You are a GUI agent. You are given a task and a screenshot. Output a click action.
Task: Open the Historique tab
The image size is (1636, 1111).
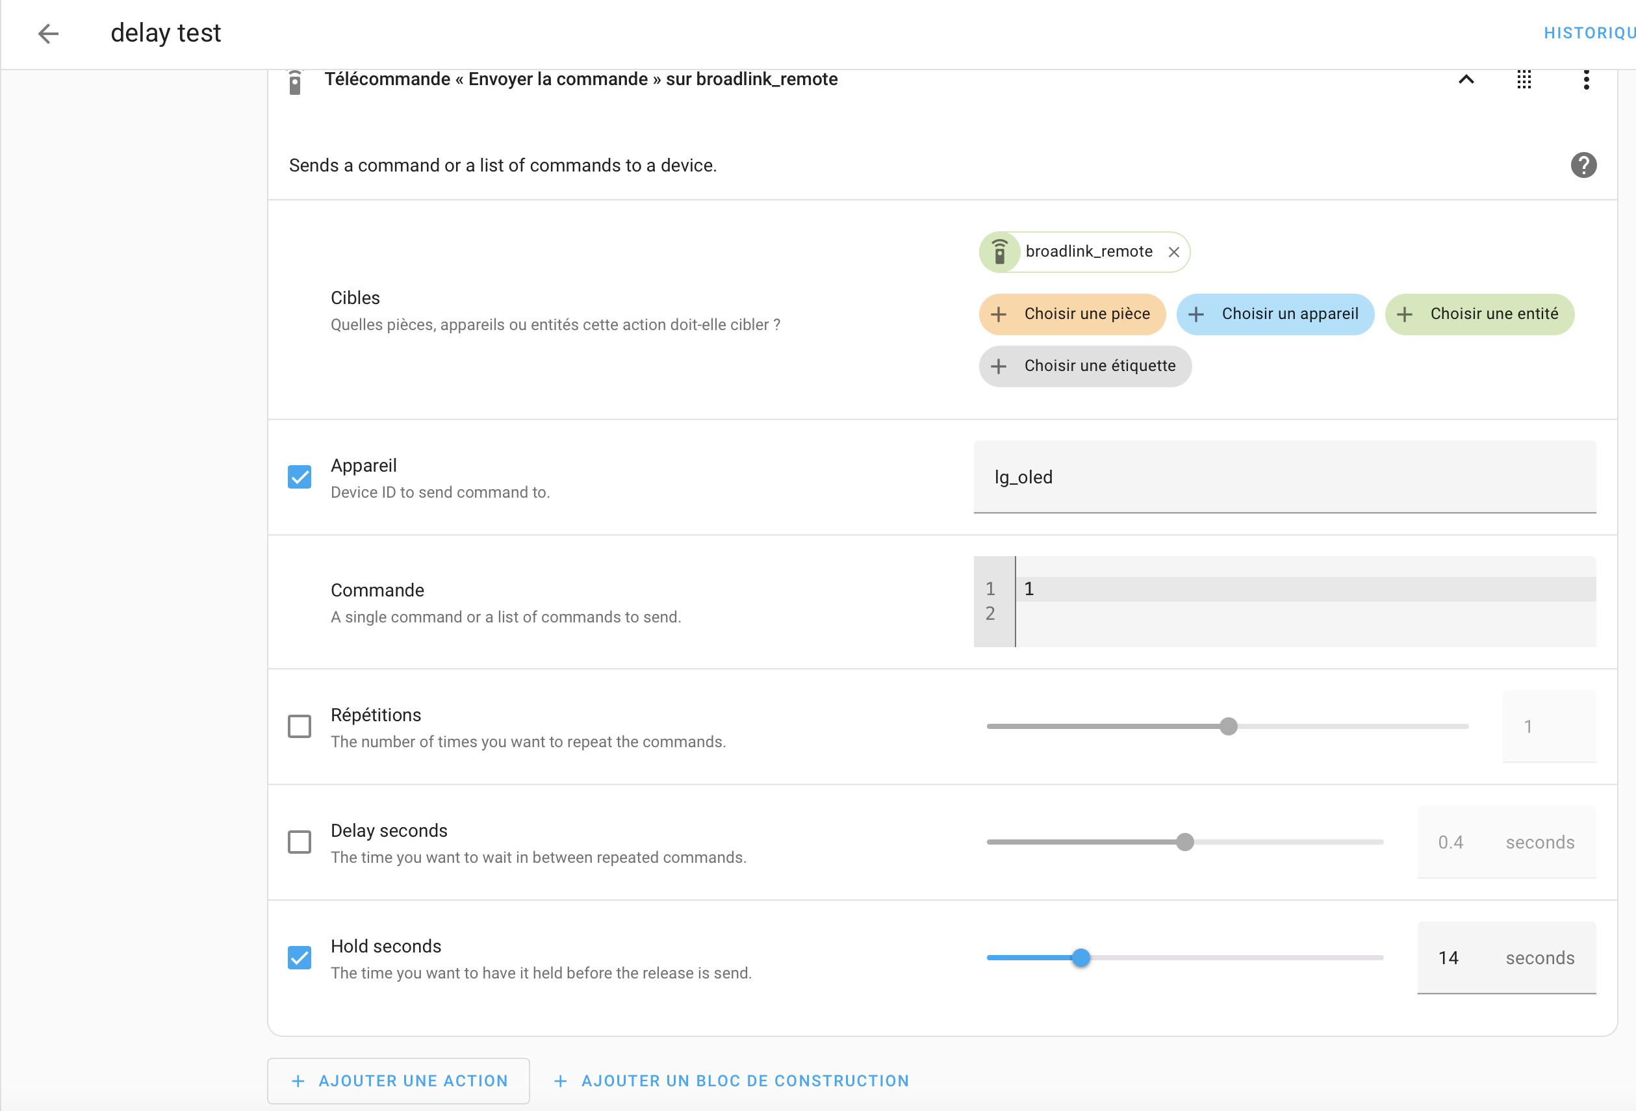pyautogui.click(x=1588, y=33)
